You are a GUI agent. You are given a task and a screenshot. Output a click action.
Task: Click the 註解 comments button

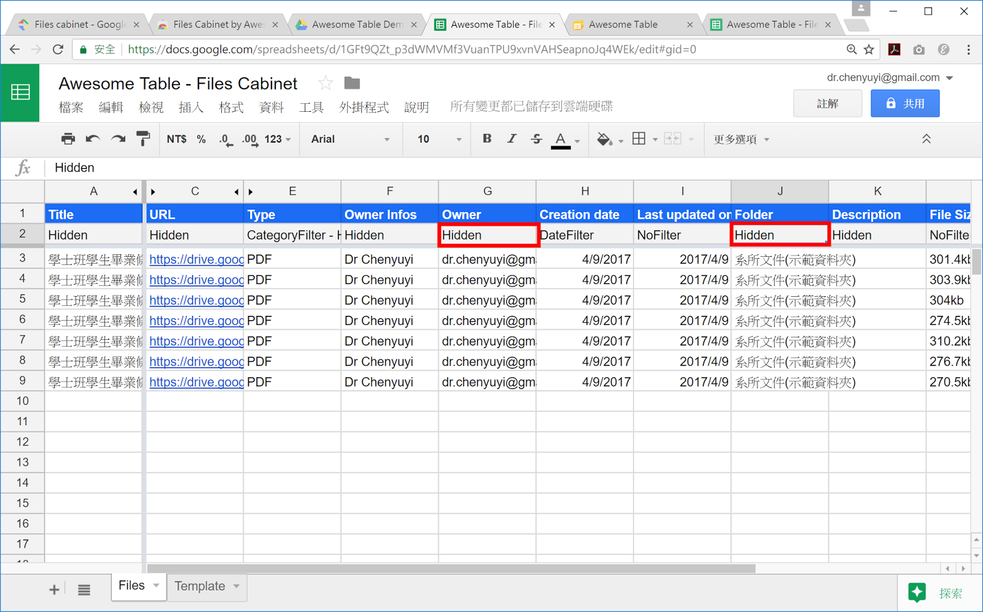coord(828,103)
